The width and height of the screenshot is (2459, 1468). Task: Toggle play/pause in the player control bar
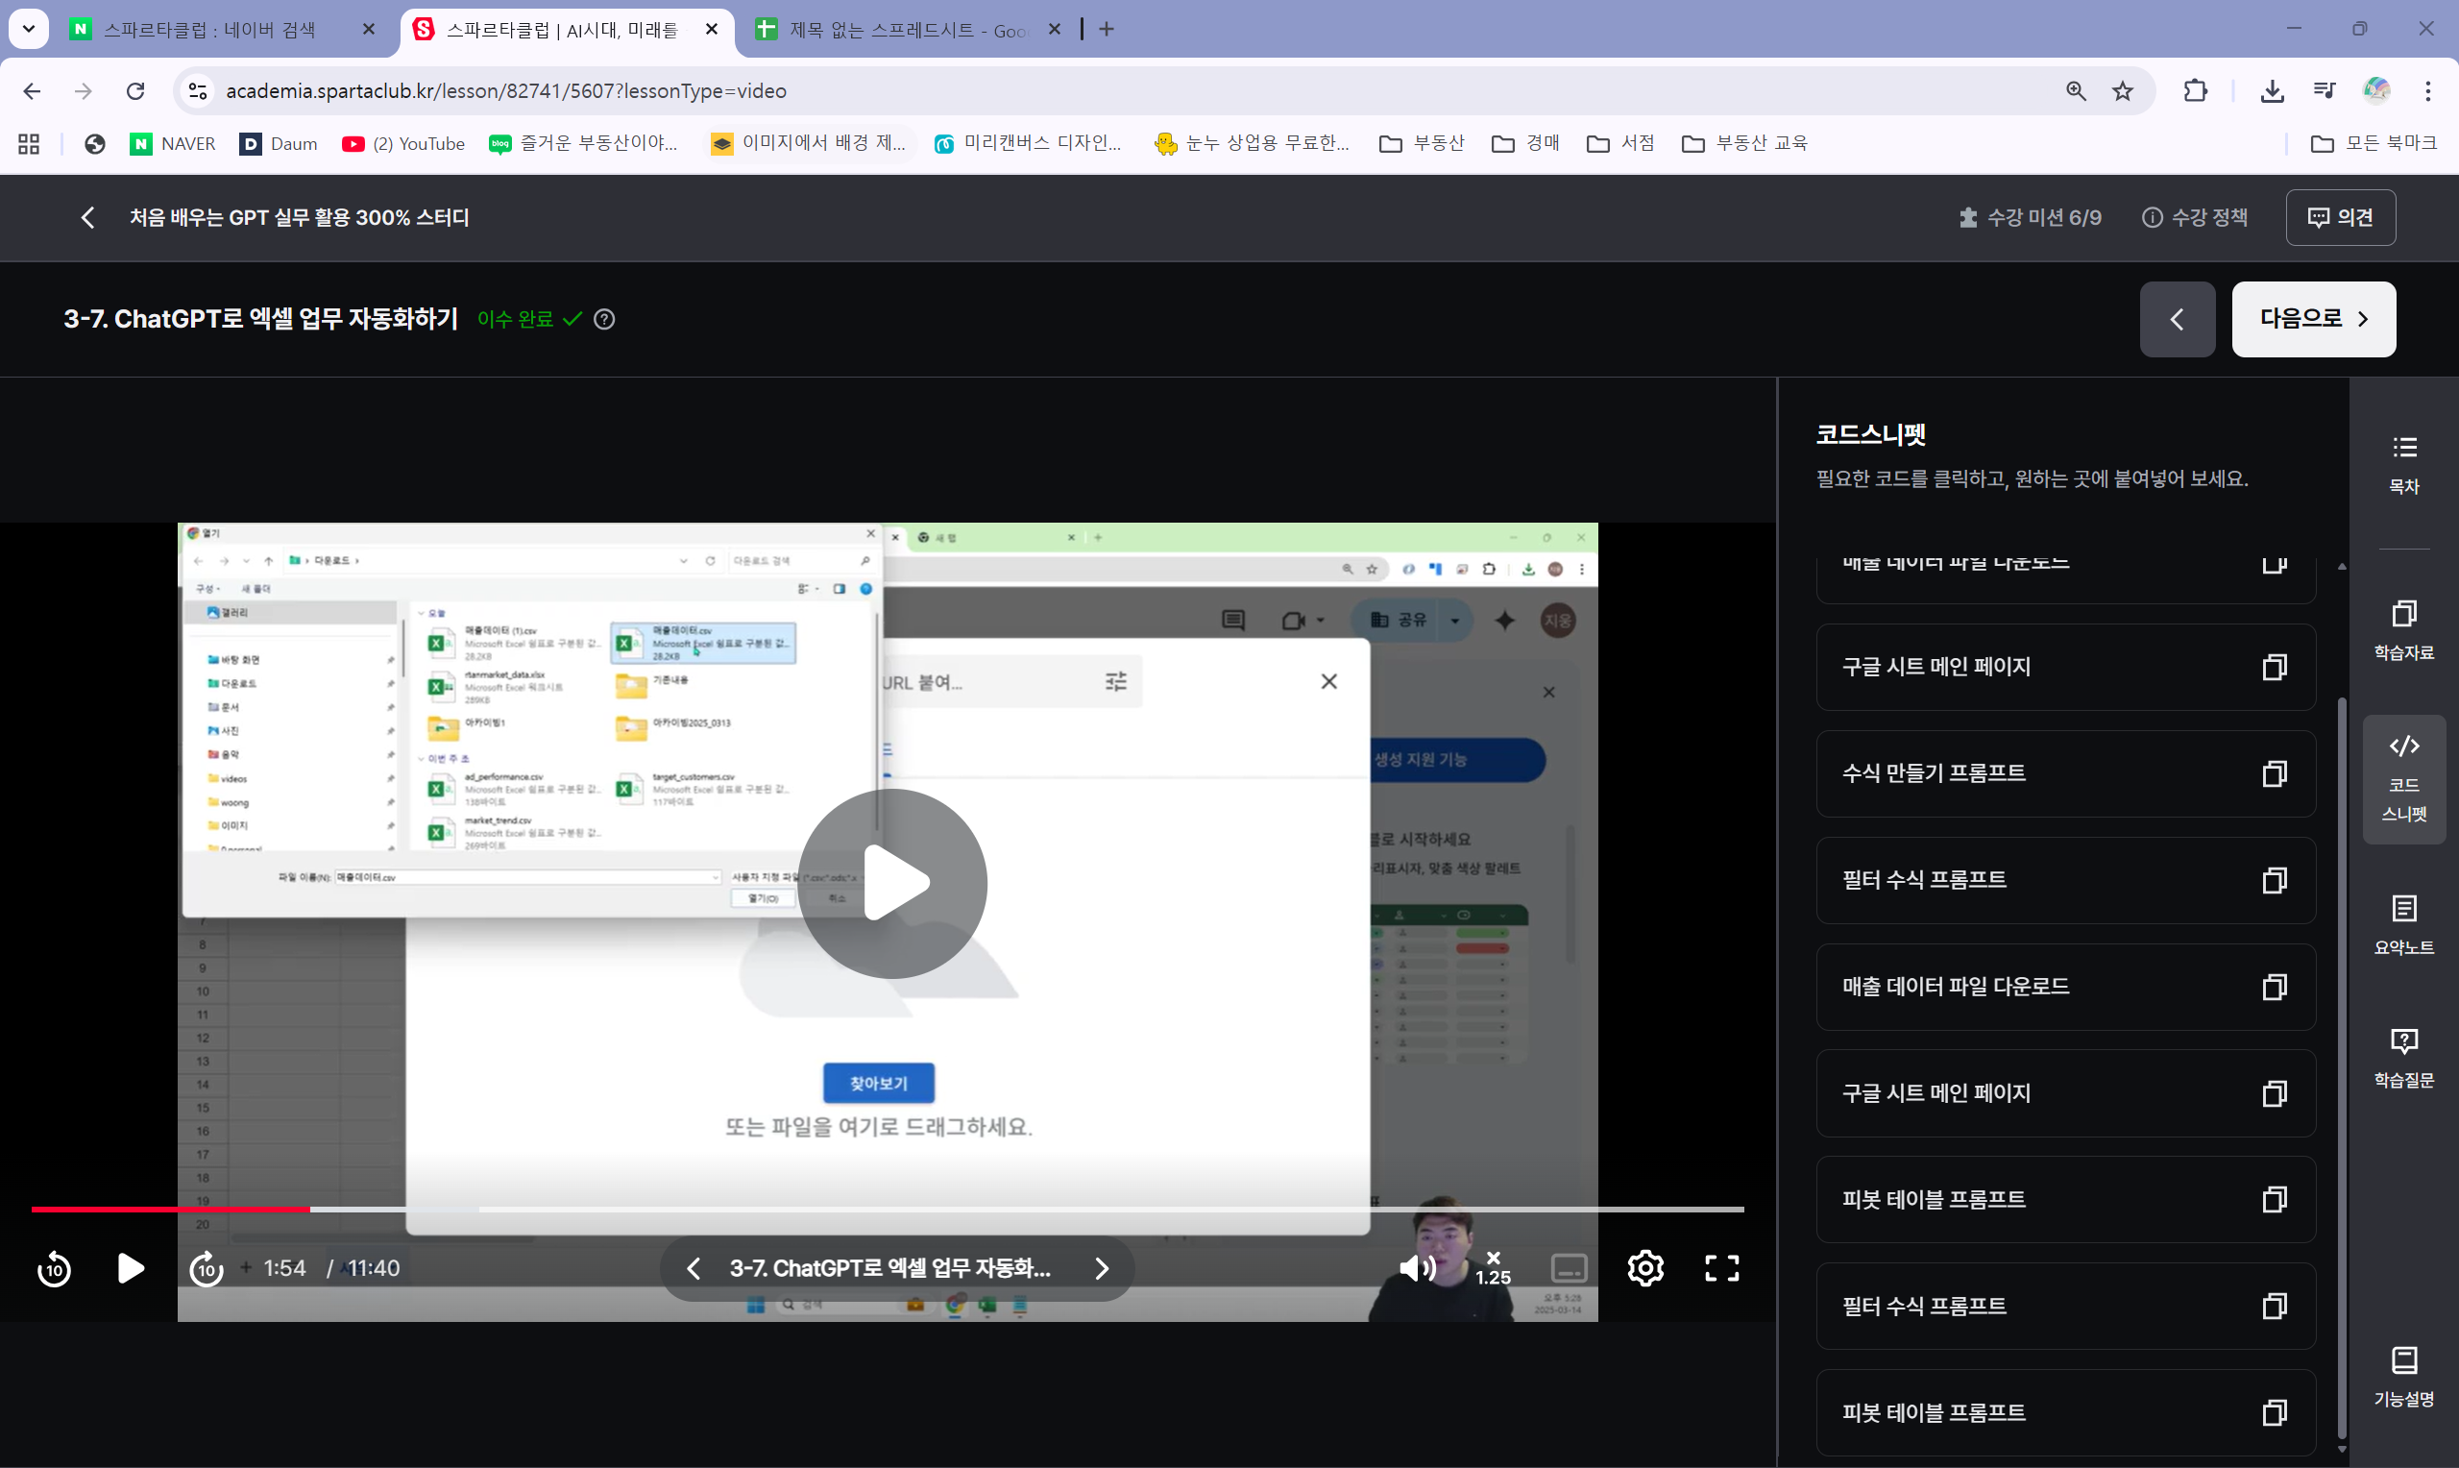130,1268
